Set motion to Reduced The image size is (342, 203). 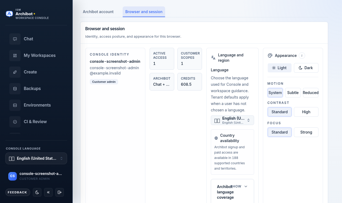(311, 93)
